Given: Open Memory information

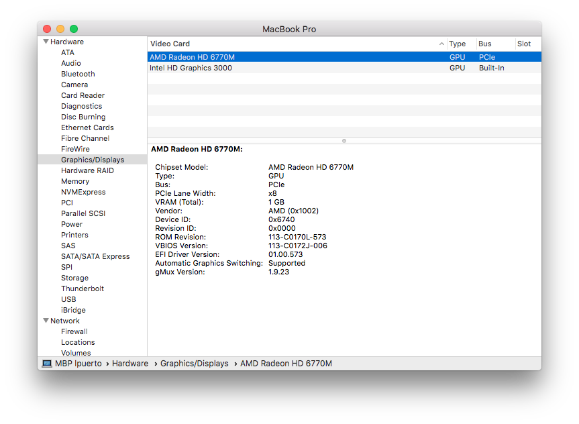Looking at the screenshot, I should [75, 181].
